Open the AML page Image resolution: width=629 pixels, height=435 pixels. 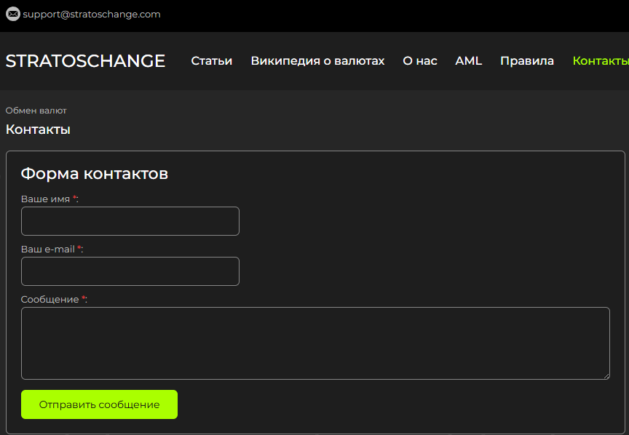click(x=468, y=61)
